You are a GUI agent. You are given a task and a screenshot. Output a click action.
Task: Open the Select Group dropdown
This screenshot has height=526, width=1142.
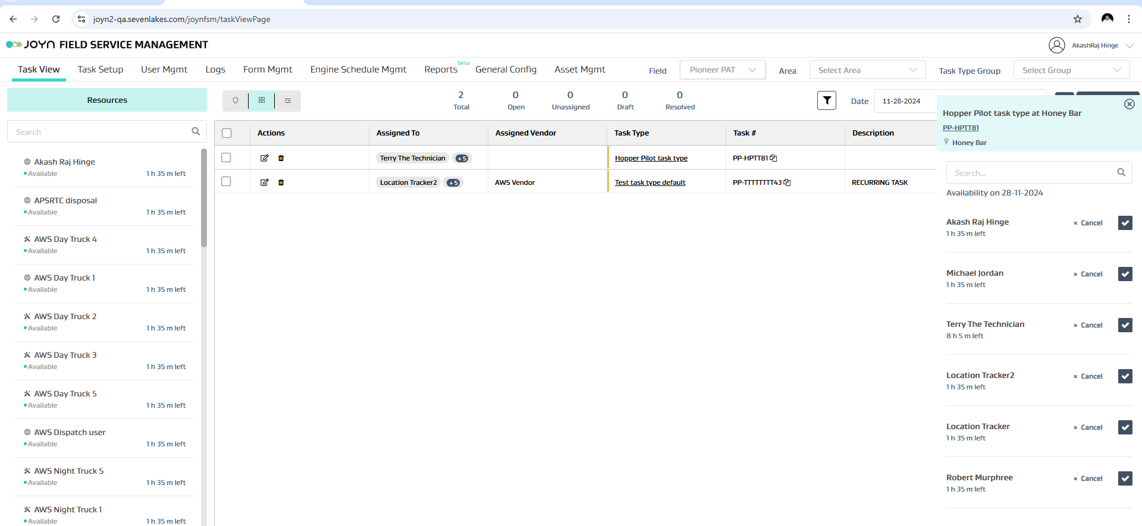[x=1071, y=70]
